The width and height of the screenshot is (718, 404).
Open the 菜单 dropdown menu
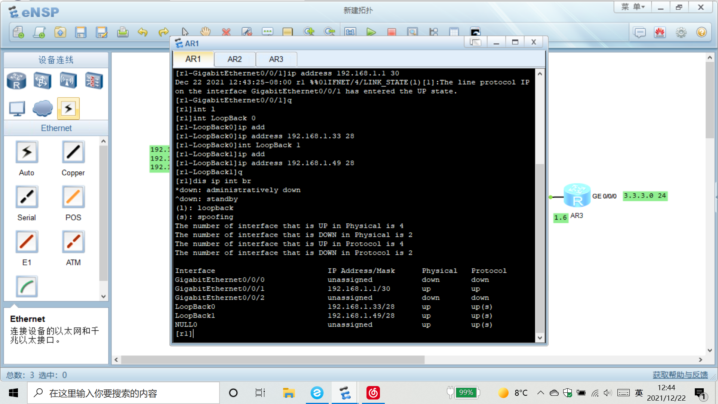point(633,7)
